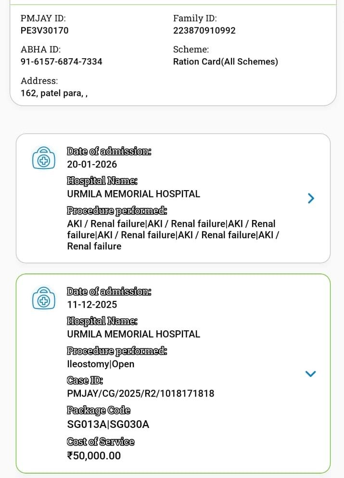Expand the 20-01-2026 admission card chevron

pyautogui.click(x=311, y=198)
